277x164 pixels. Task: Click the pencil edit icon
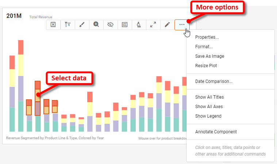pos(167,24)
